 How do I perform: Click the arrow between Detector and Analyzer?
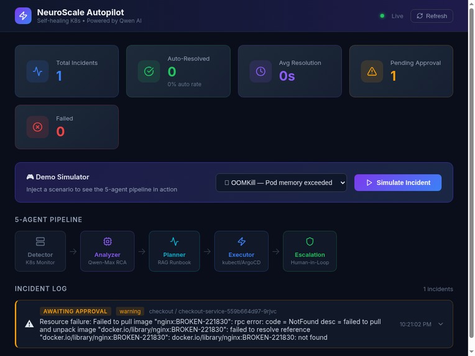[x=73, y=252]
